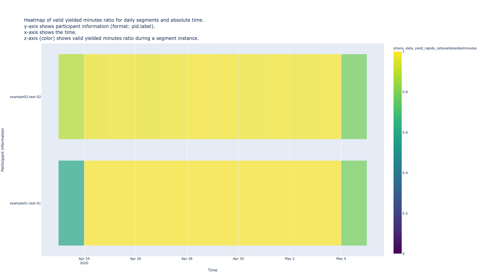Click the Apr 24 x-axis tick label
This screenshot has height=278, width=483.
pos(84,259)
